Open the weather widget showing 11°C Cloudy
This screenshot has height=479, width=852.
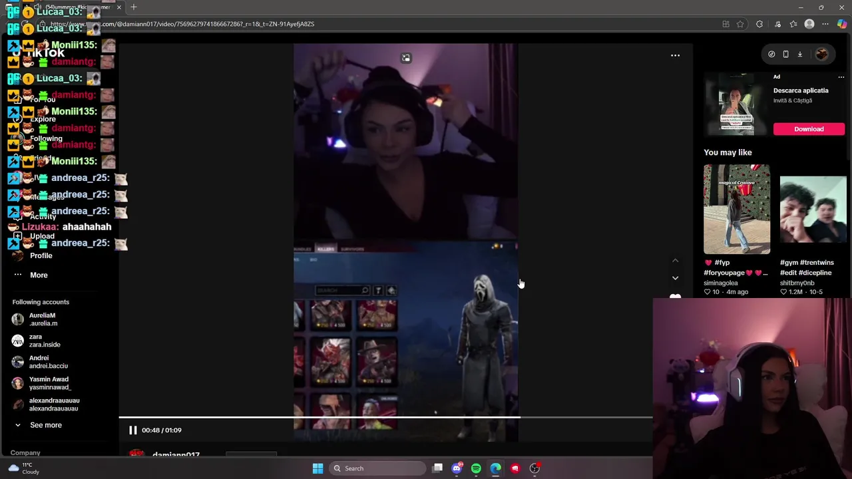pos(23,468)
